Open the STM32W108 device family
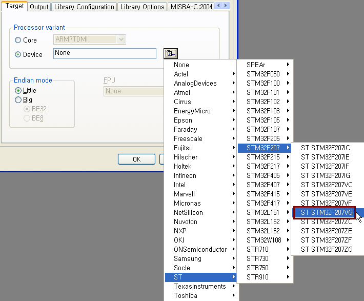This screenshot has height=301, width=364. point(265,240)
